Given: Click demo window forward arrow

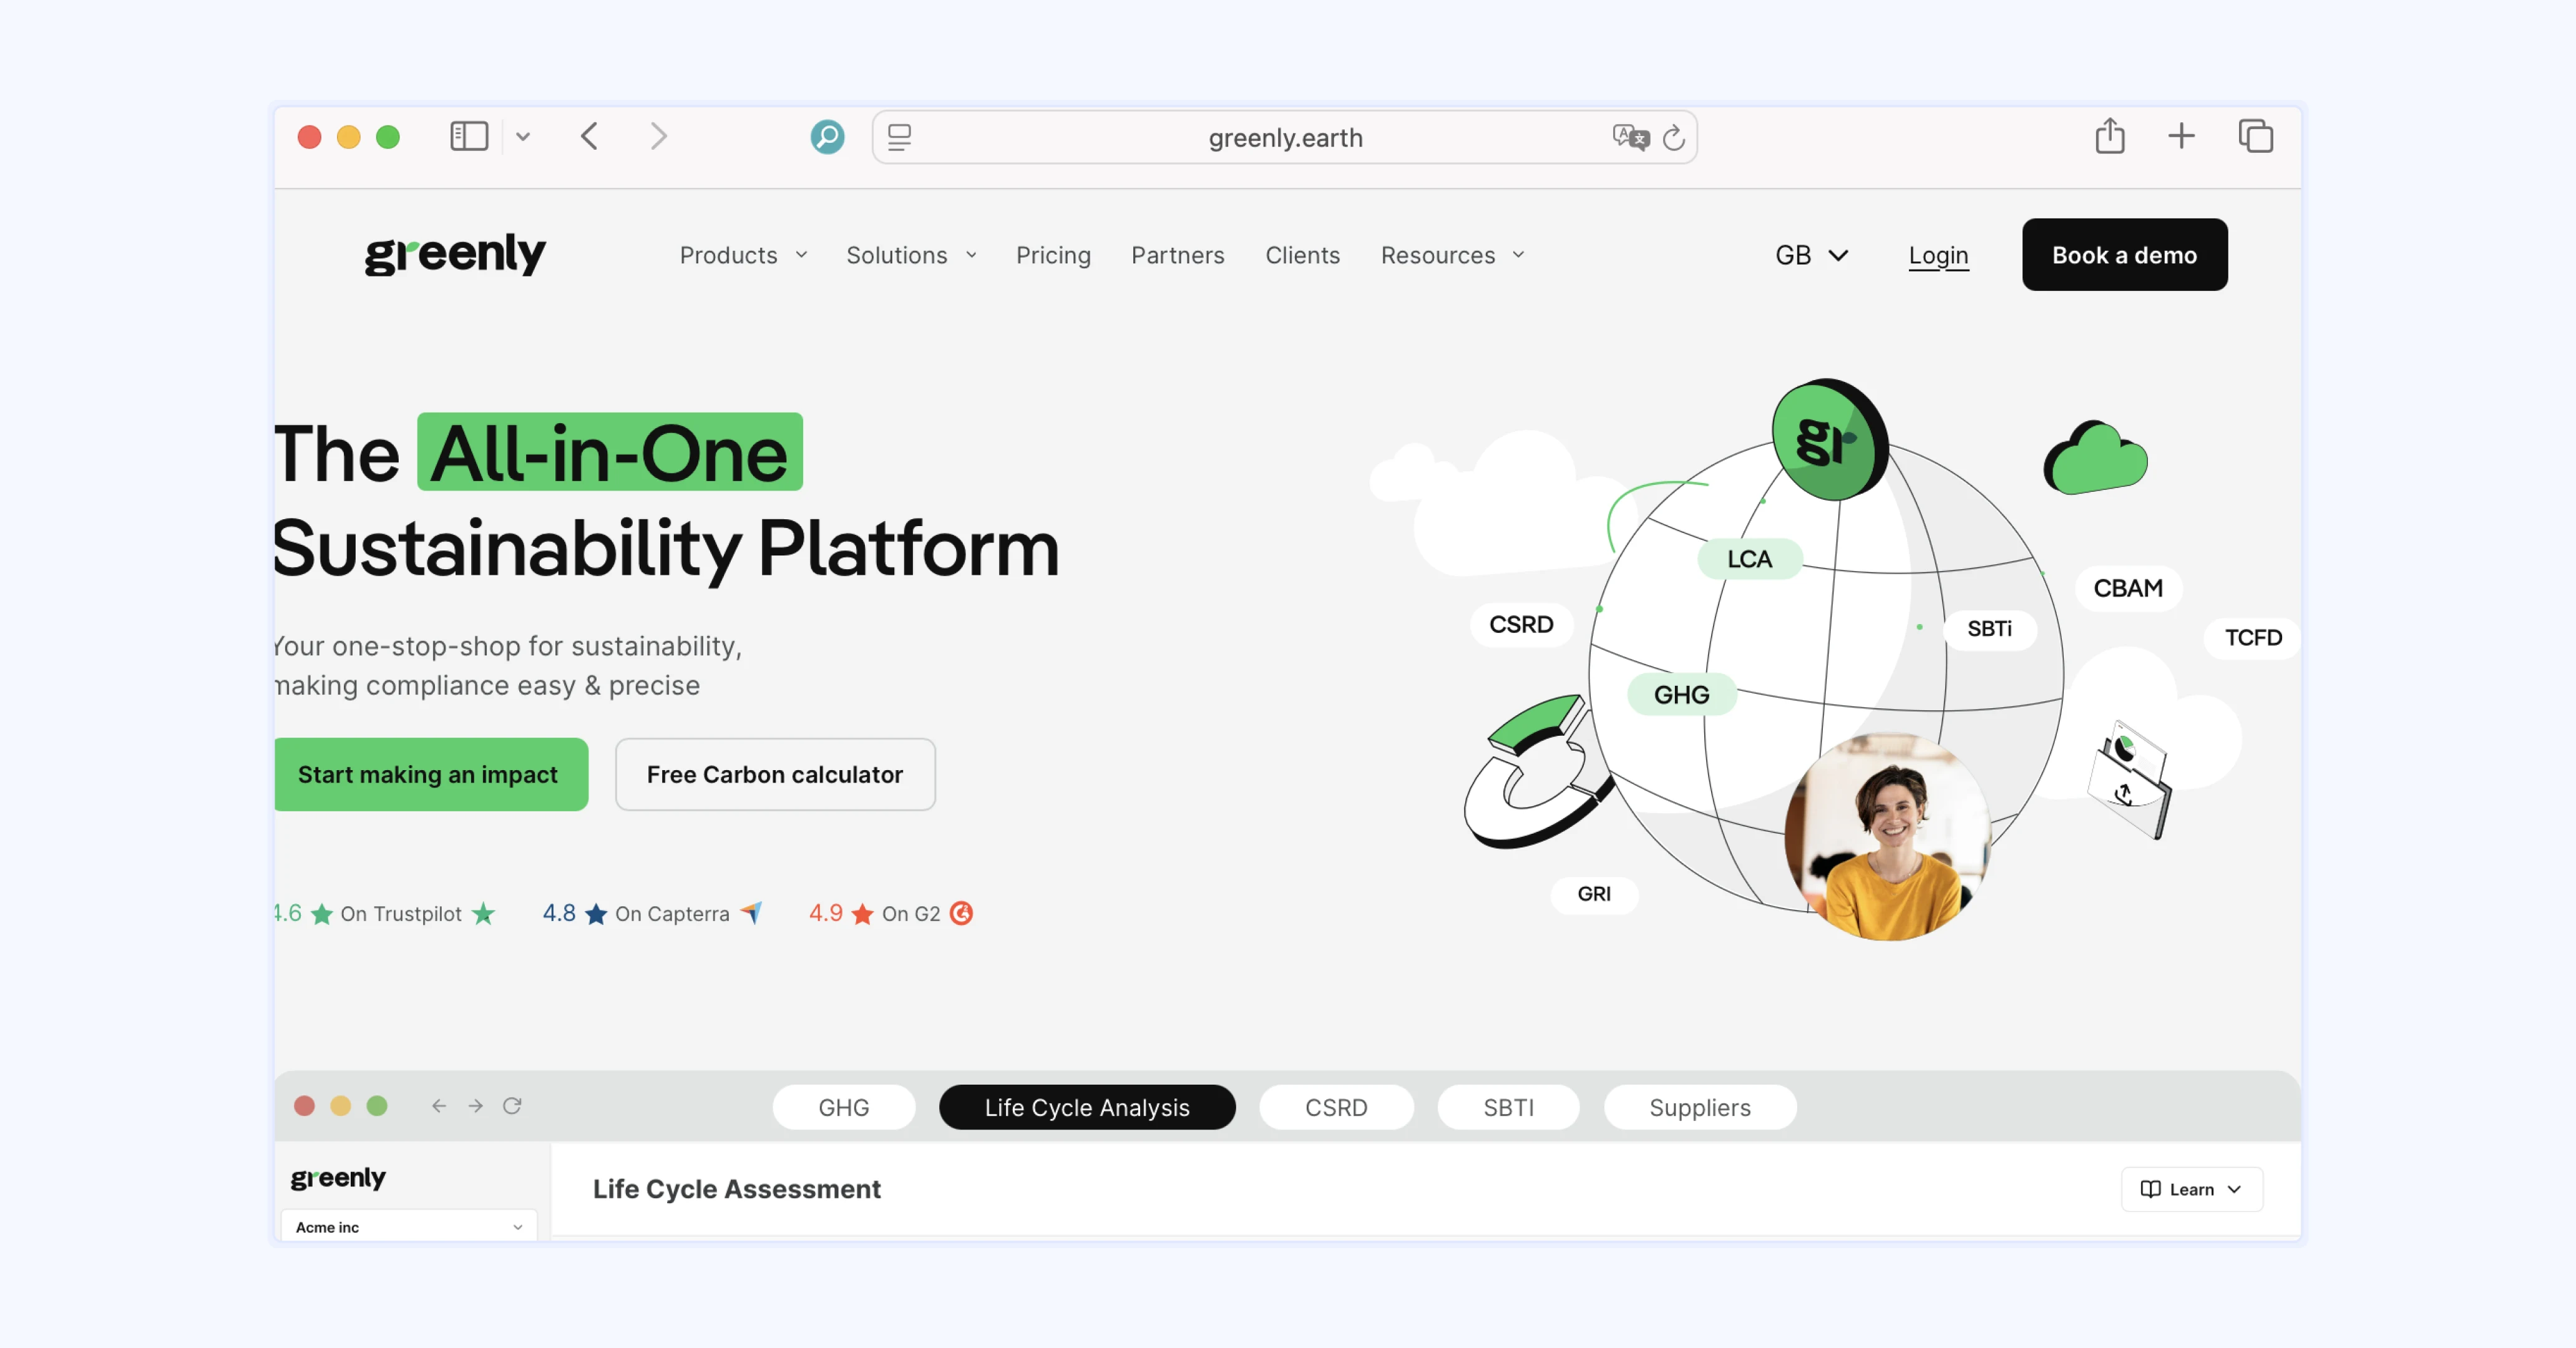Looking at the screenshot, I should (476, 1105).
